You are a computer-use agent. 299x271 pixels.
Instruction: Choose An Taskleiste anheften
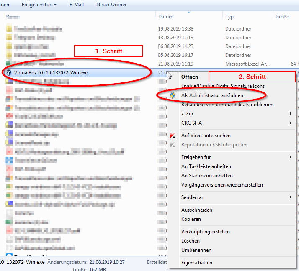[x=206, y=166]
